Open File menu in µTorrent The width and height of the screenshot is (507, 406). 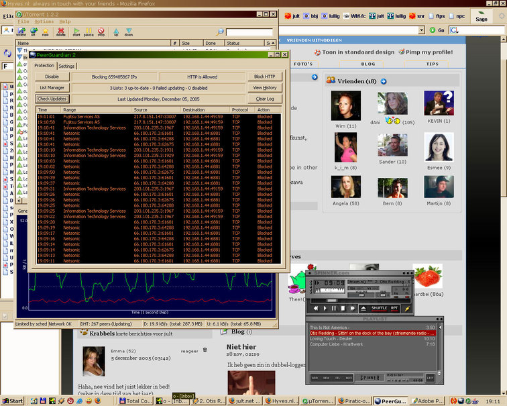23,21
